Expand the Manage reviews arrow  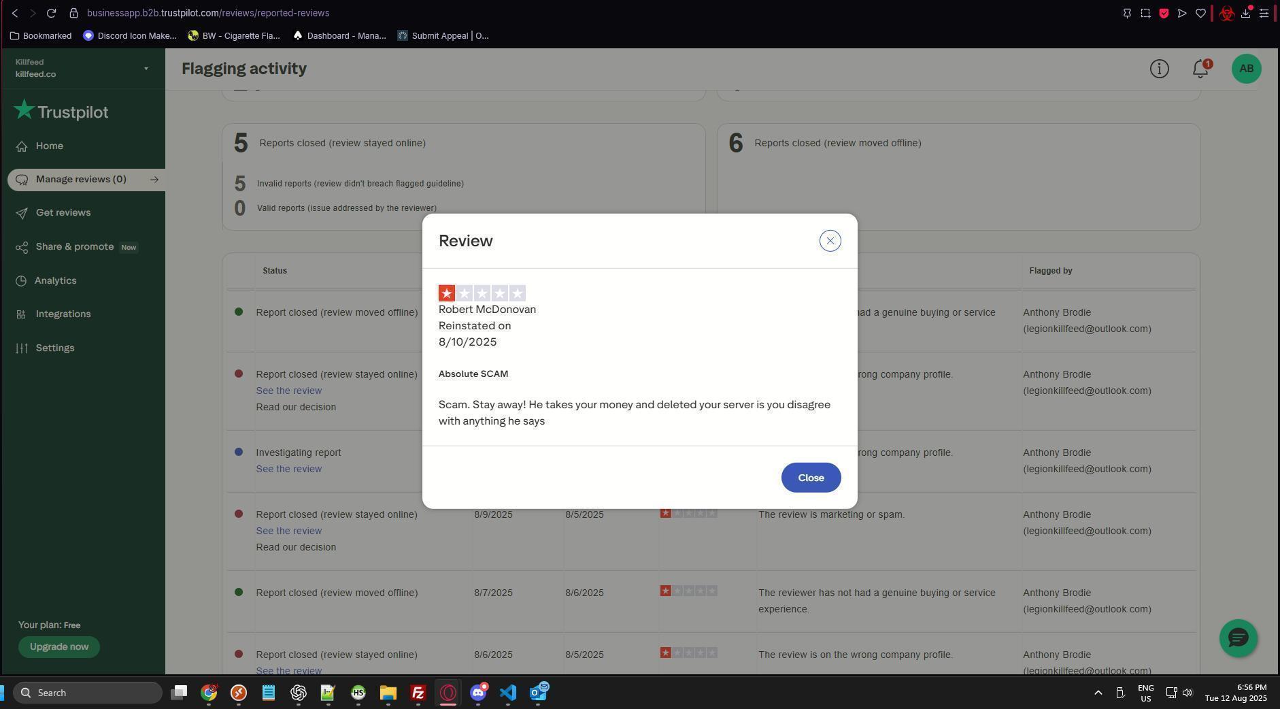point(154,180)
